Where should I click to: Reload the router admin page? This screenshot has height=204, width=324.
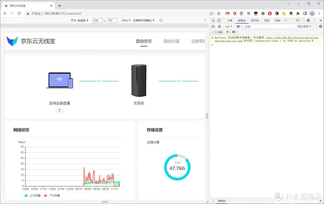tap(19, 13)
